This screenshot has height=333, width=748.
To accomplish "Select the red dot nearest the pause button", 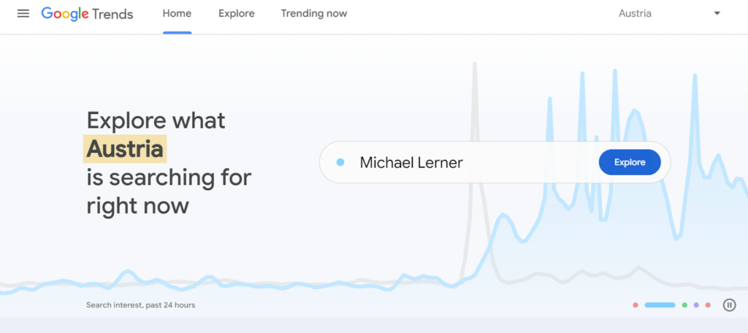I will tap(708, 305).
